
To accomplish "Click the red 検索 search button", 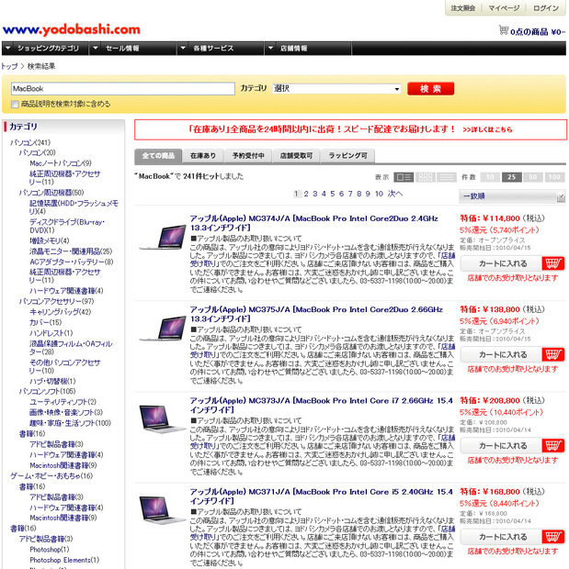I will (x=430, y=88).
